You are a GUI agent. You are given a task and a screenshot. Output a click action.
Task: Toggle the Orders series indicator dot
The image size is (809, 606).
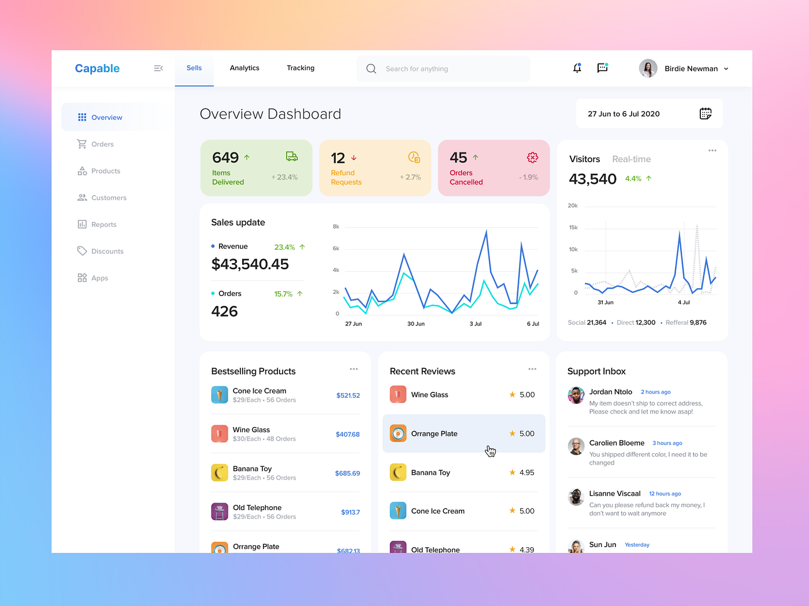(x=213, y=293)
